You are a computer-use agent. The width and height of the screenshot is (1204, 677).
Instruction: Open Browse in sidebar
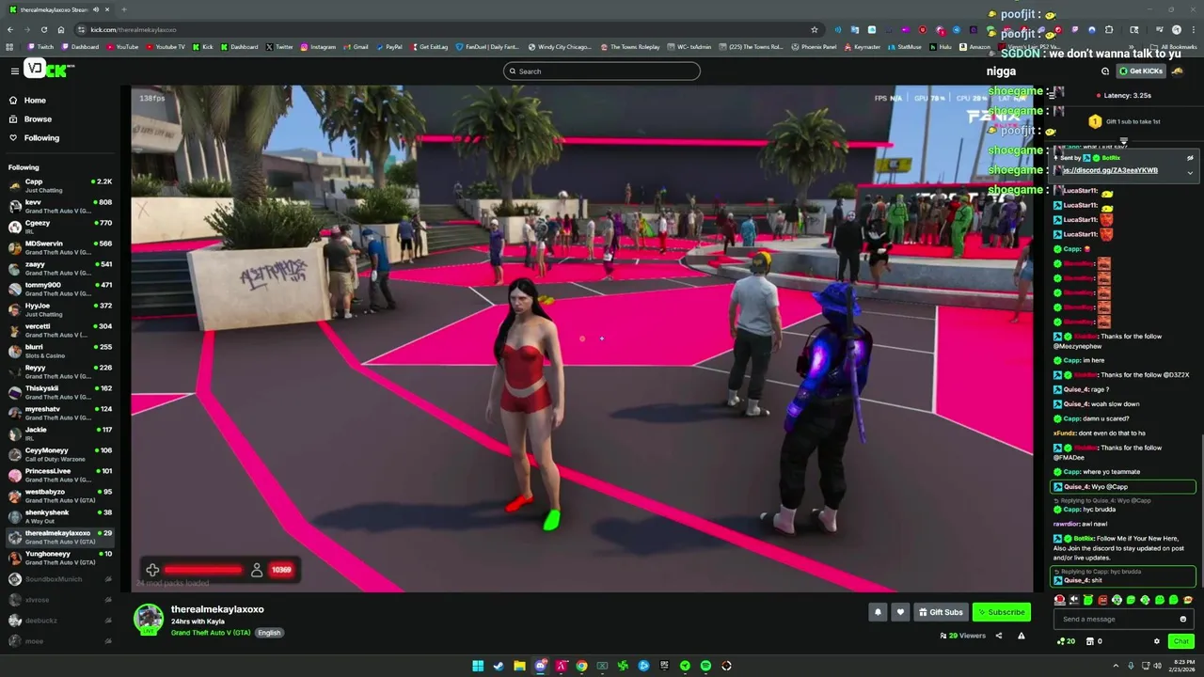(38, 118)
